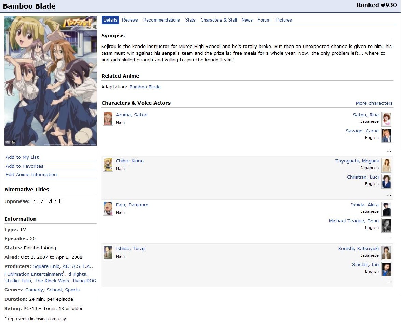Open Satou, Rina name link
This screenshot has width=402, height=326.
[x=366, y=115]
